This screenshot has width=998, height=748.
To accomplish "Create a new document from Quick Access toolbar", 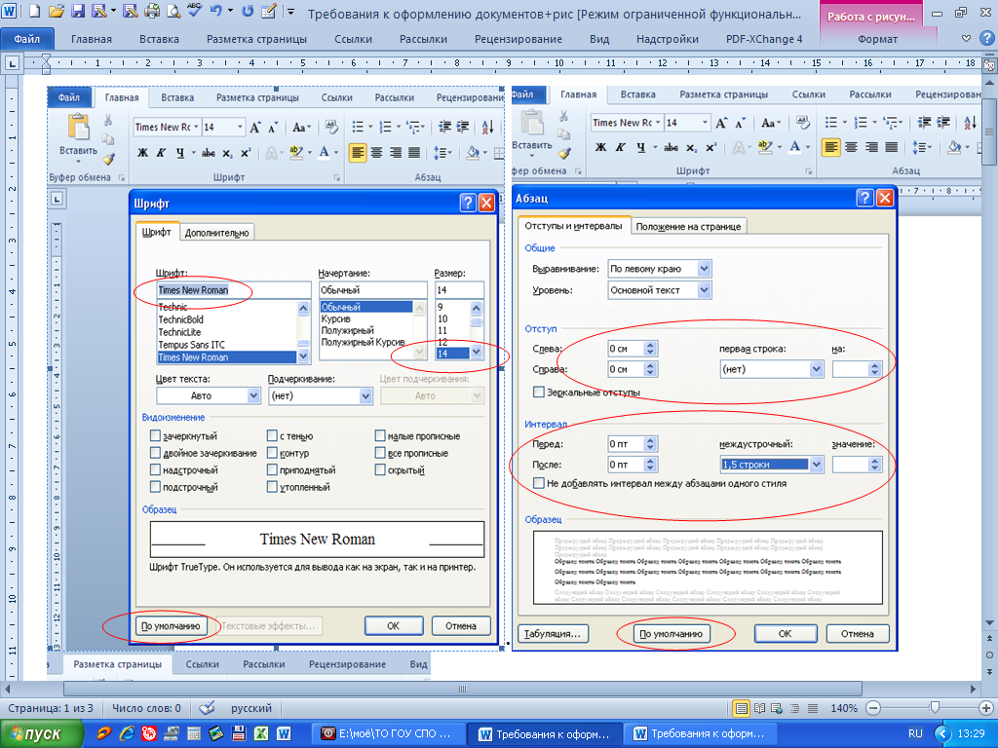I will click(x=34, y=11).
